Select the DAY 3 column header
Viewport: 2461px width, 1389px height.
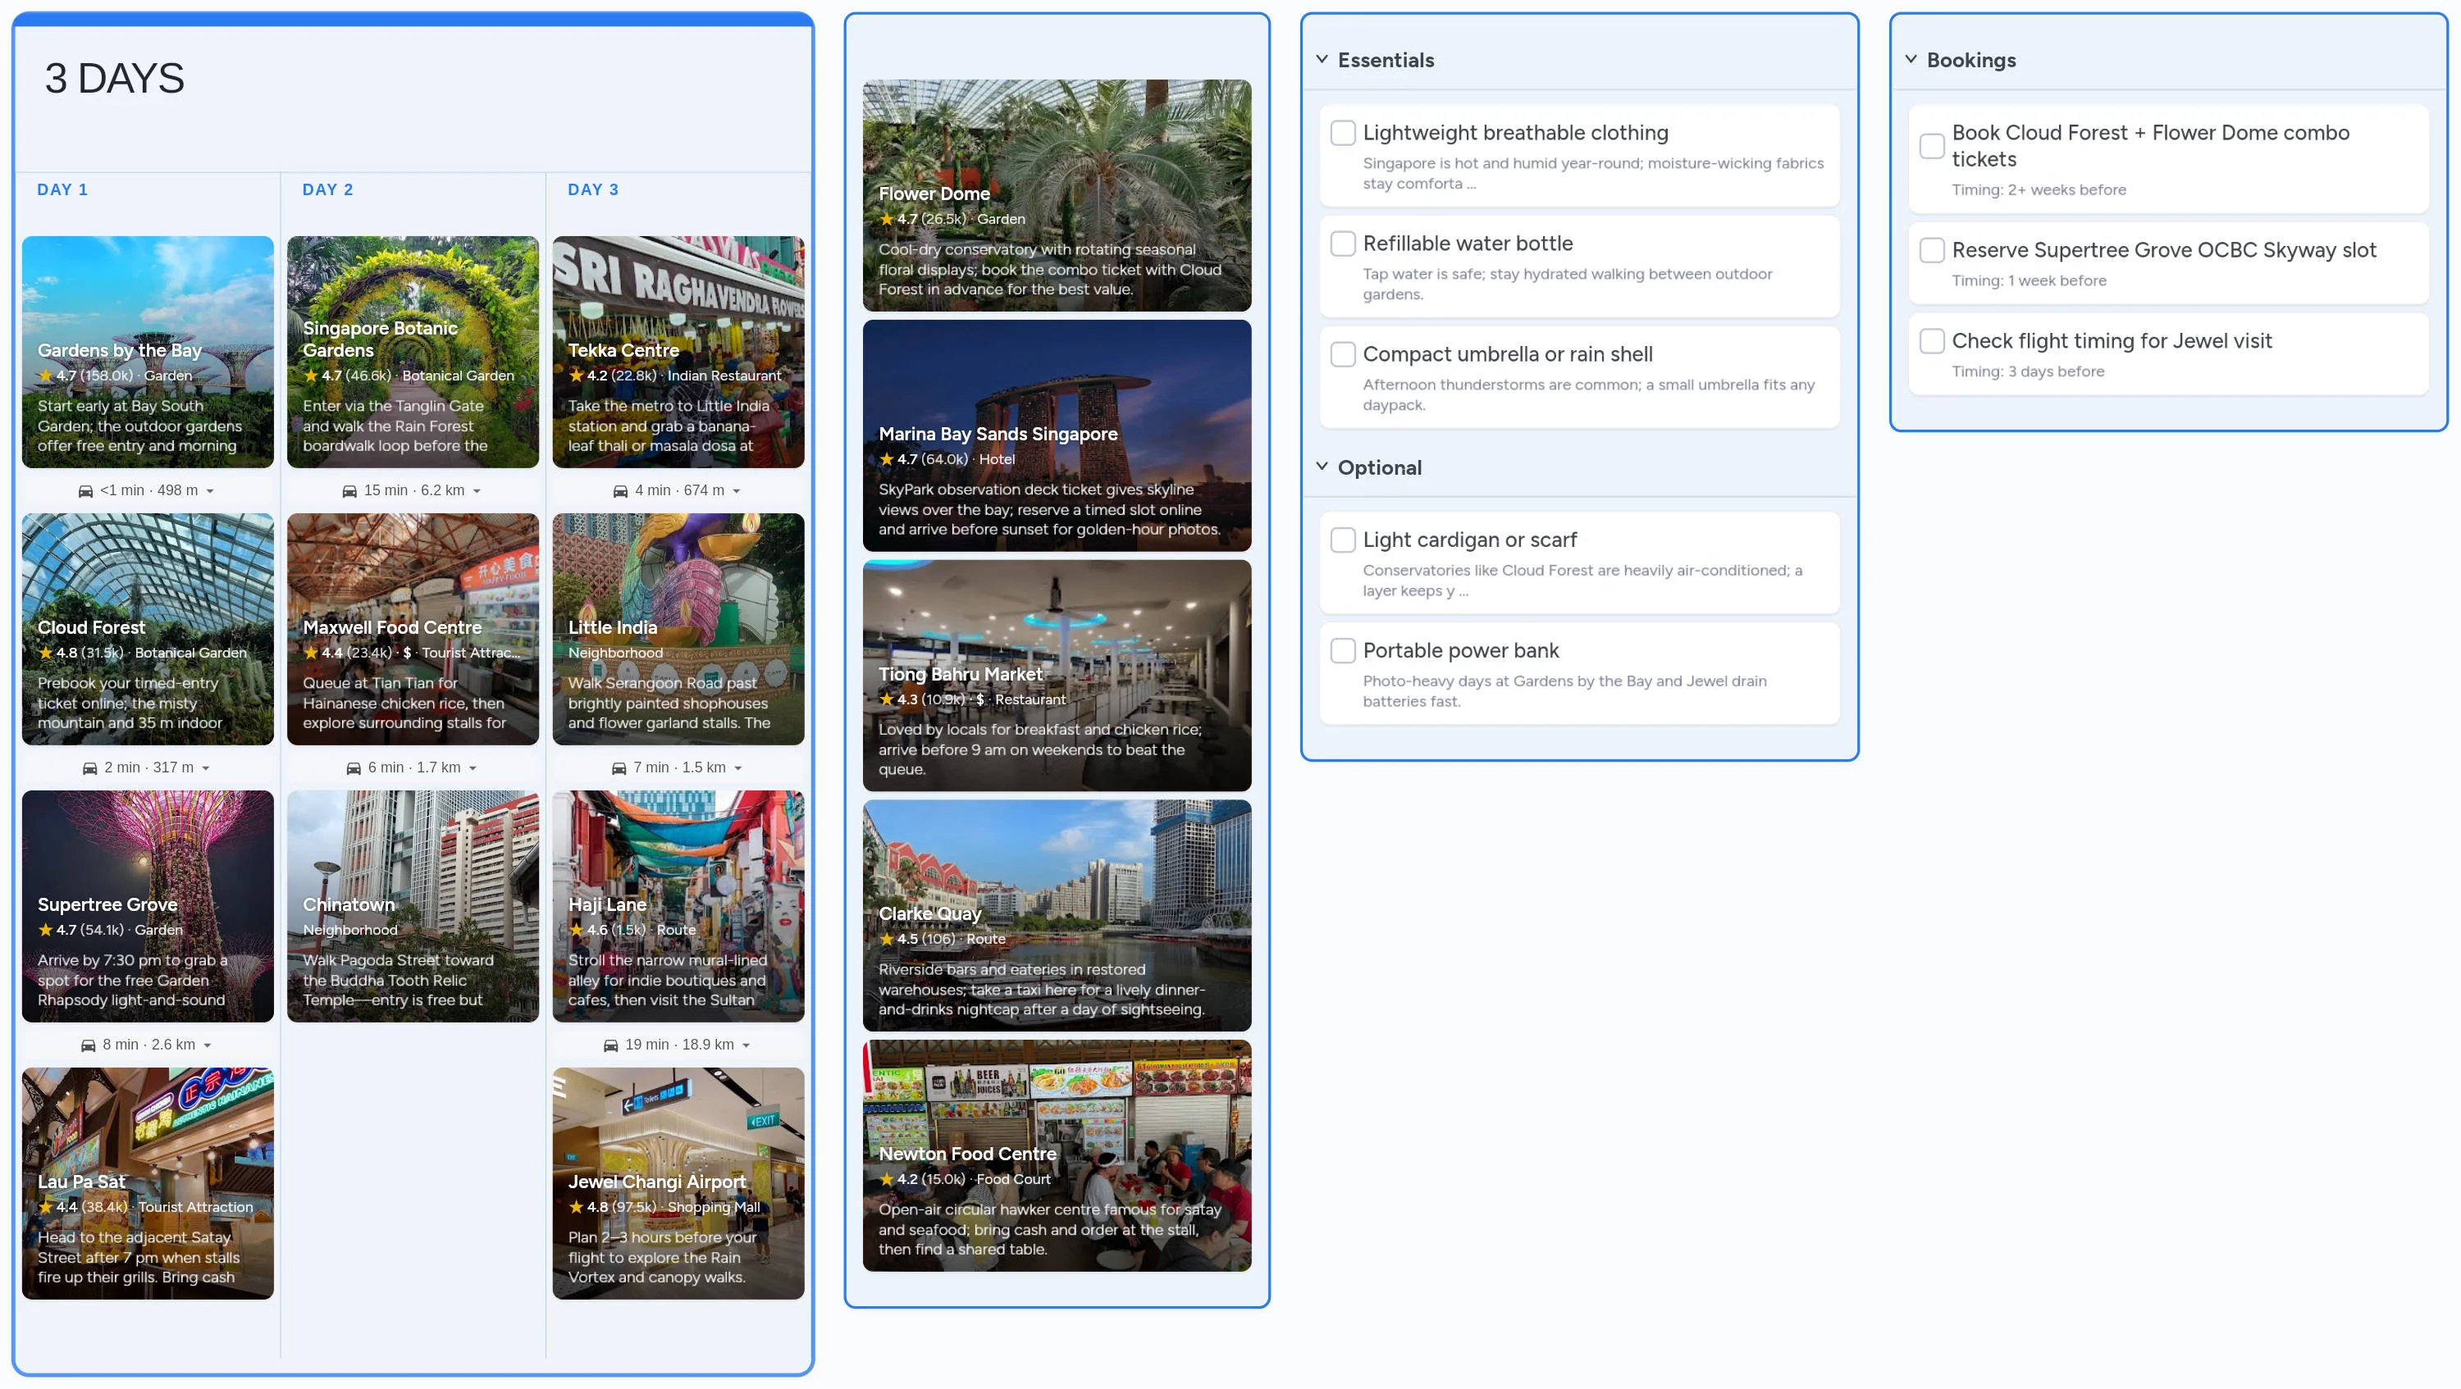pos(593,190)
